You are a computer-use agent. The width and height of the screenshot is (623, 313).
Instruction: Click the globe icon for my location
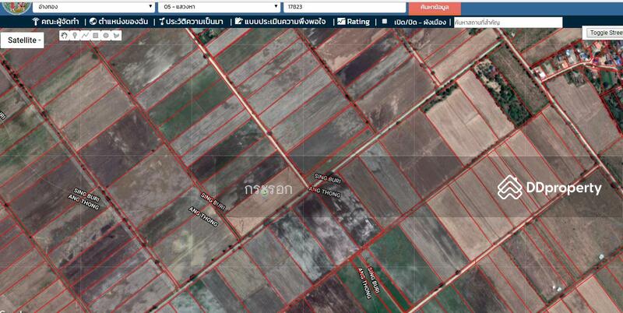(93, 22)
